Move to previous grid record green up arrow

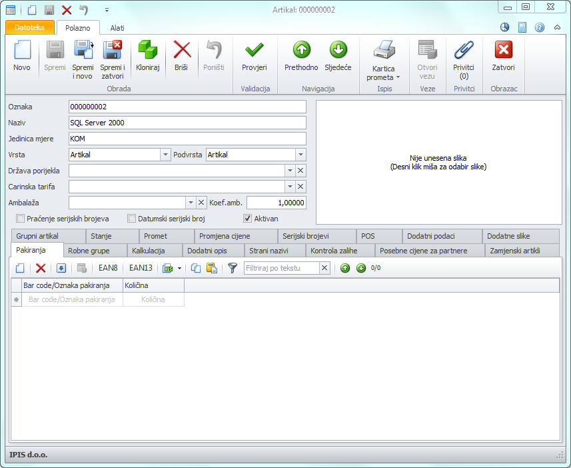tap(345, 268)
